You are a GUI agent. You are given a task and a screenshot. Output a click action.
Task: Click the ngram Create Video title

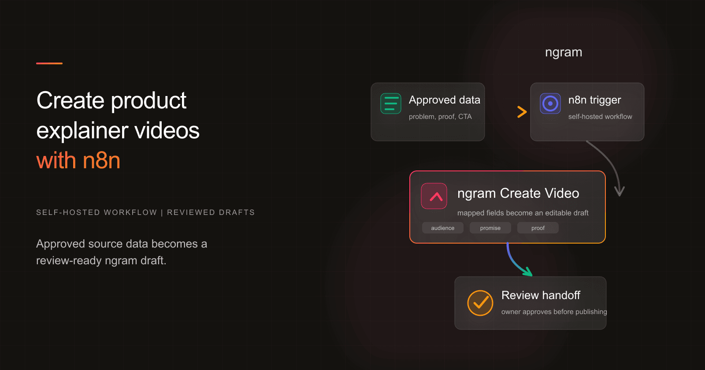(x=518, y=193)
